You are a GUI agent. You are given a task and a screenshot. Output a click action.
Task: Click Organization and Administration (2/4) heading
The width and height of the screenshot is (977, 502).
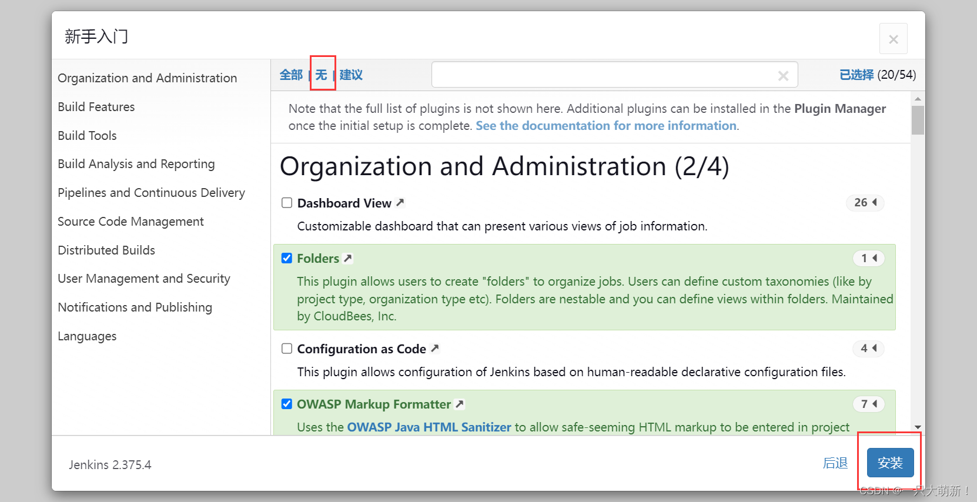504,166
